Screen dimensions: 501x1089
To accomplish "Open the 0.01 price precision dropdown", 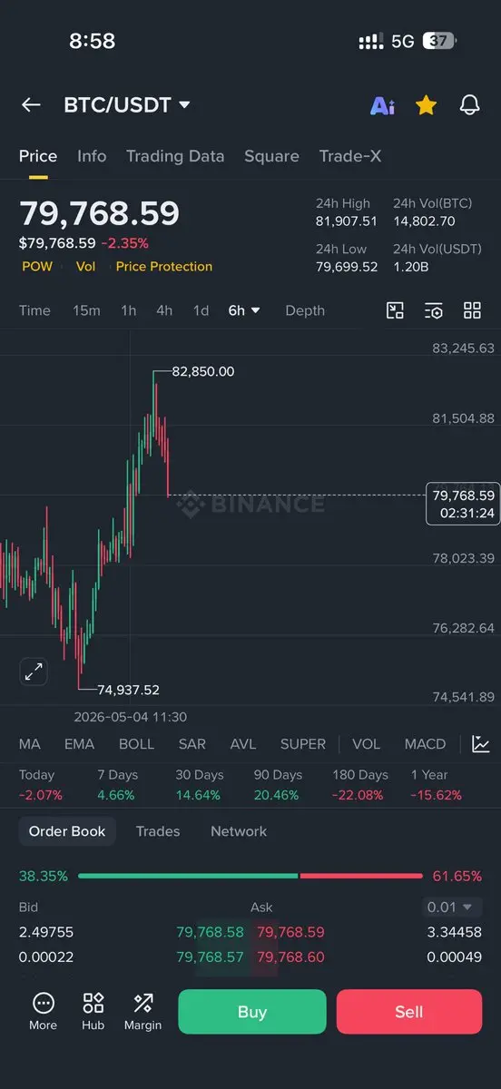I will coord(452,907).
